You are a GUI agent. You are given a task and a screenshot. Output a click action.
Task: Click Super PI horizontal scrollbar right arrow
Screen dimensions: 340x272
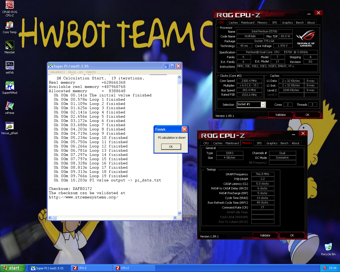coord(175,218)
